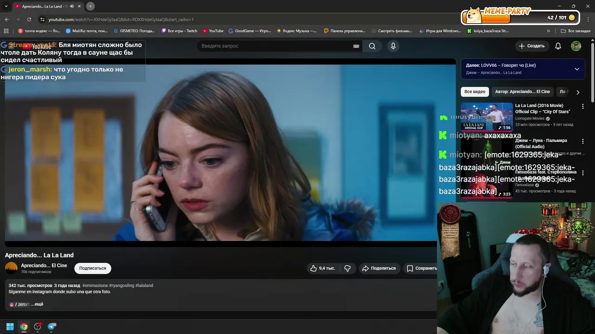Open GISMETEO: Погода bookmark
The width and height of the screenshot is (595, 334).
(x=134, y=31)
